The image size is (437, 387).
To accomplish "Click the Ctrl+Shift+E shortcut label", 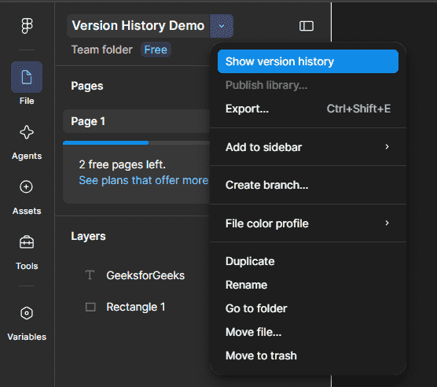I will [358, 109].
